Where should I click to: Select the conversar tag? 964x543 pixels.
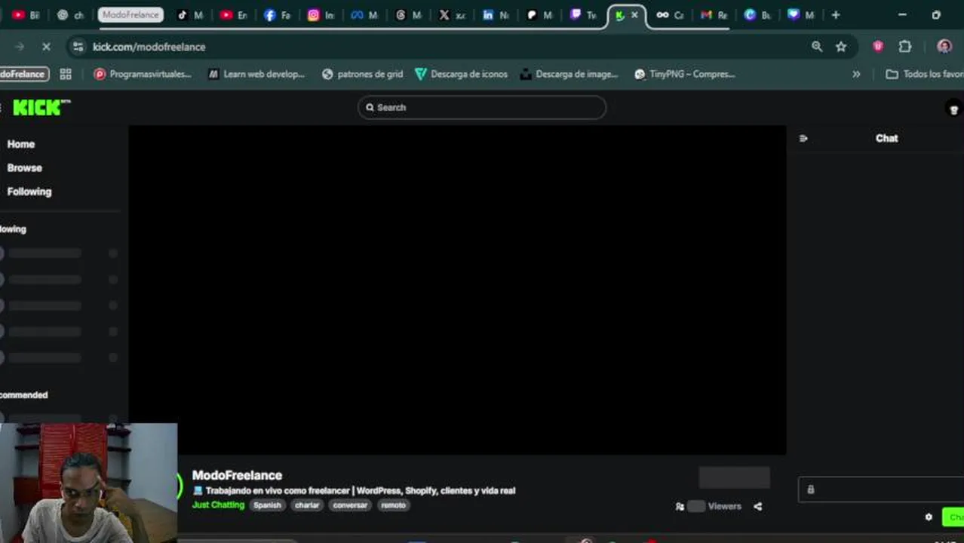click(x=350, y=505)
